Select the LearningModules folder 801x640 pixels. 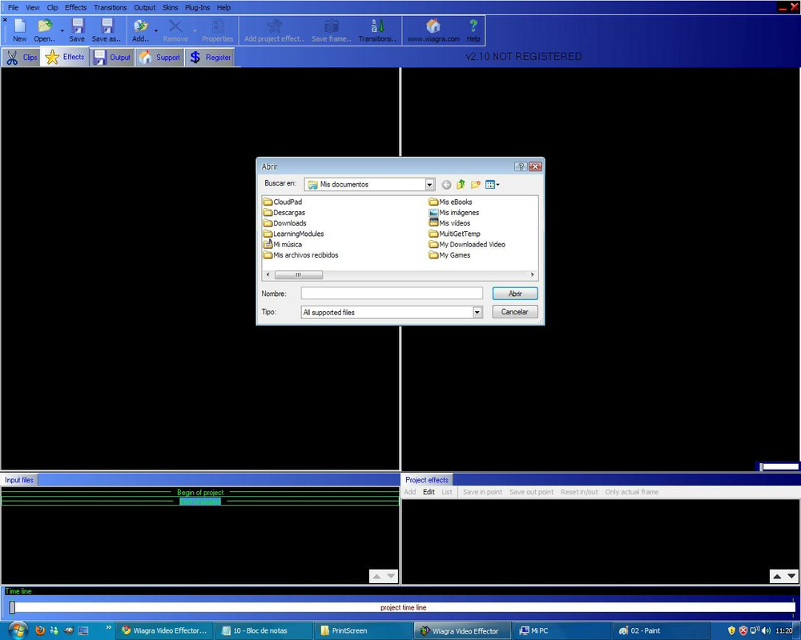point(294,234)
